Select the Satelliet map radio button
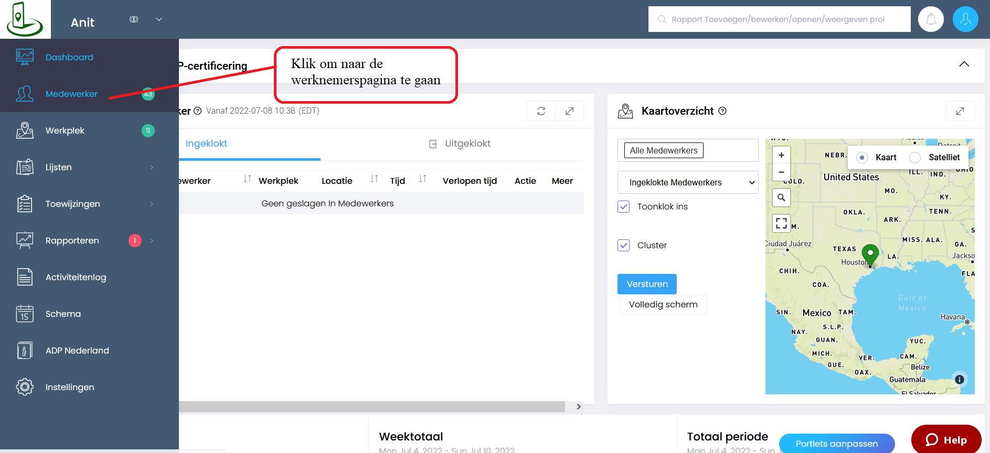 click(915, 158)
